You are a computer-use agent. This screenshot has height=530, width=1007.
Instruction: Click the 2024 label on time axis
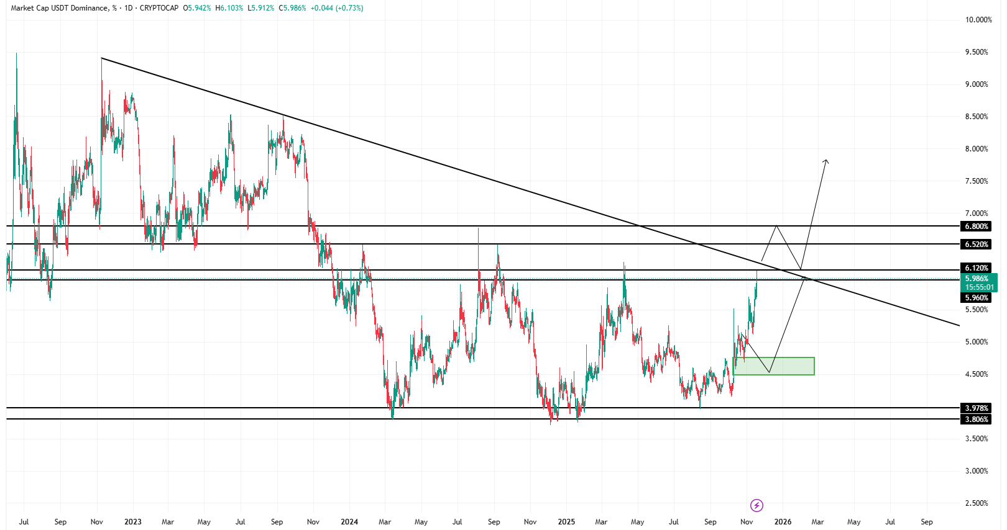click(349, 522)
